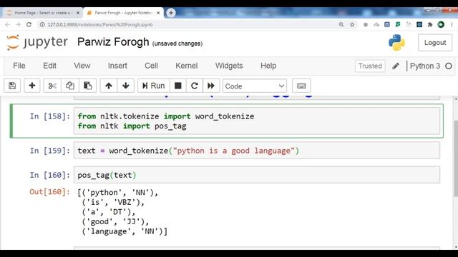Open the Help menu
Image resolution: width=458 pixels, height=257 pixels.
[x=268, y=66]
